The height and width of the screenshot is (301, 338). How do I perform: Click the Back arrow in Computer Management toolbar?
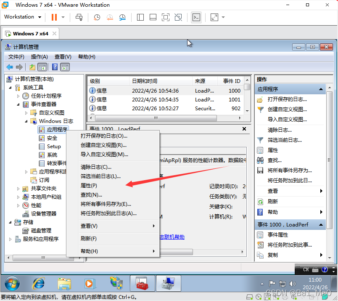(x=10, y=67)
